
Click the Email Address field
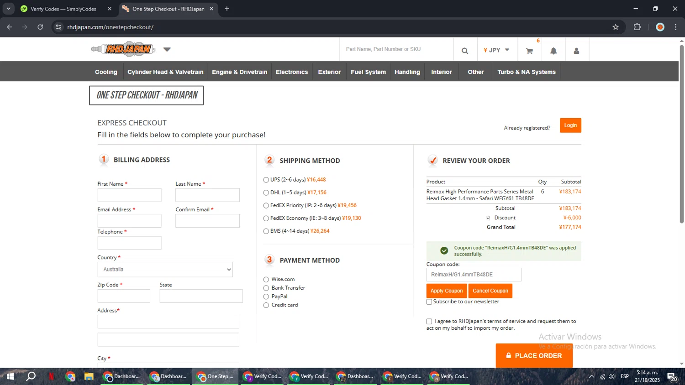(x=129, y=221)
